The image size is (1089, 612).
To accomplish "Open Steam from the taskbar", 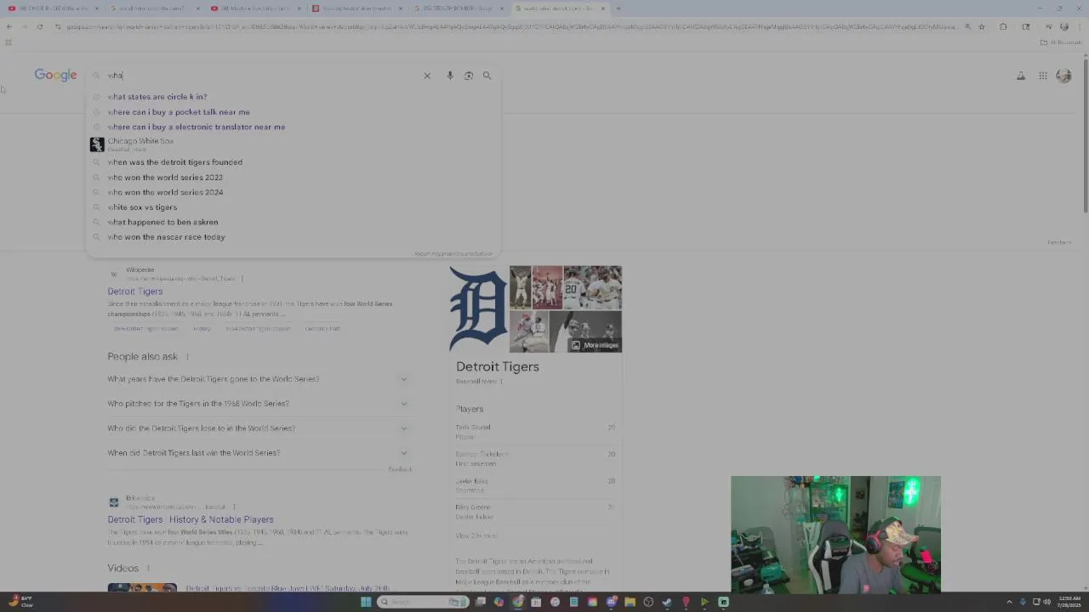I will 667,602.
